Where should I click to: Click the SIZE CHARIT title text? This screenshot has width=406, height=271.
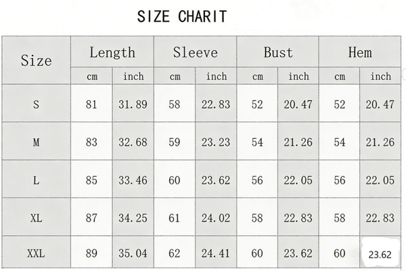tap(182, 16)
